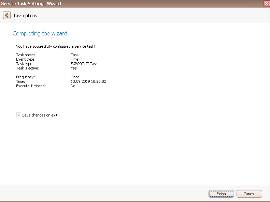Click the Once frequency value
Screen dimensions: 270x202
[75, 77]
